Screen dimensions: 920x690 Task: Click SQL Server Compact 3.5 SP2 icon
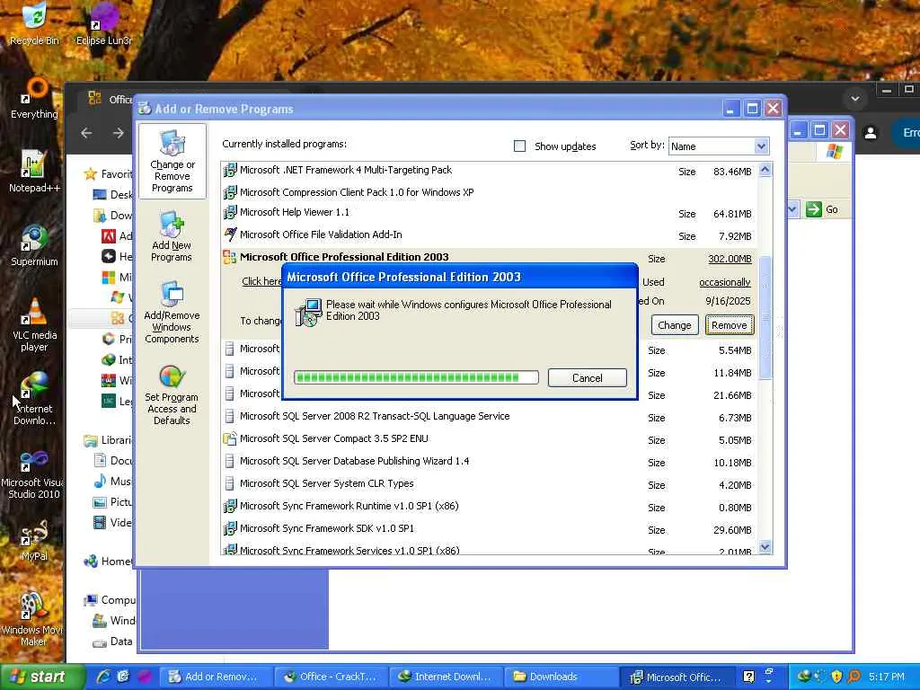click(x=230, y=438)
